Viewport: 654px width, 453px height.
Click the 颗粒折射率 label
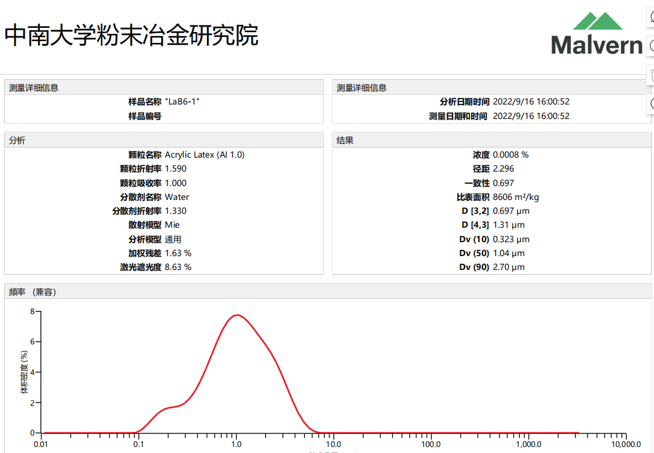(141, 169)
